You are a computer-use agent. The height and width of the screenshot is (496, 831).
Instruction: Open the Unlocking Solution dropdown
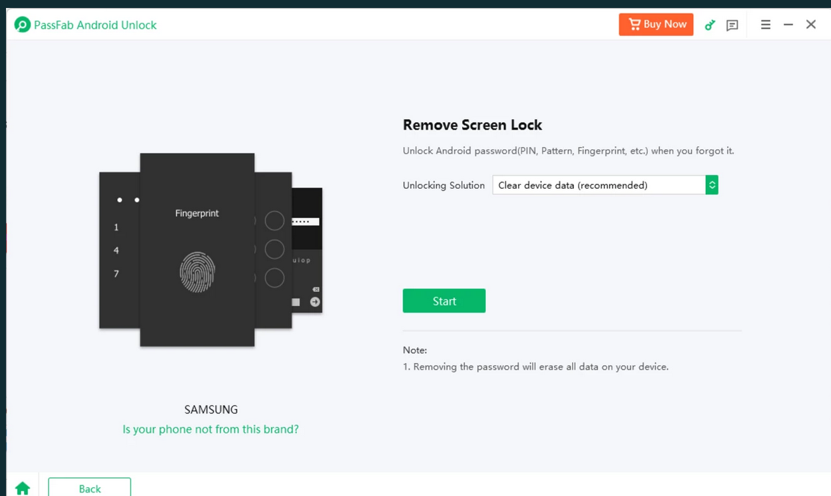pyautogui.click(x=605, y=185)
